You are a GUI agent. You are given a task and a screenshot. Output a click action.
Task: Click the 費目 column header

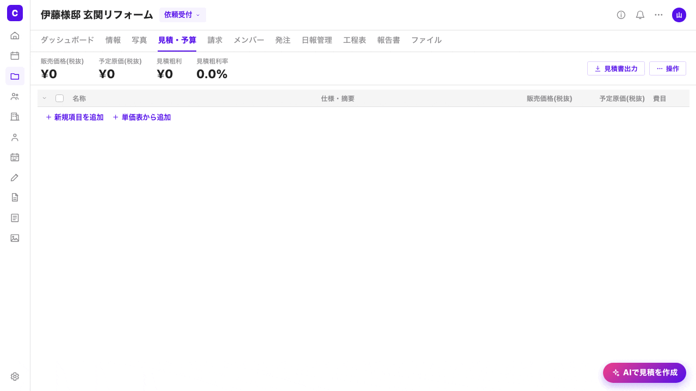[x=660, y=99]
